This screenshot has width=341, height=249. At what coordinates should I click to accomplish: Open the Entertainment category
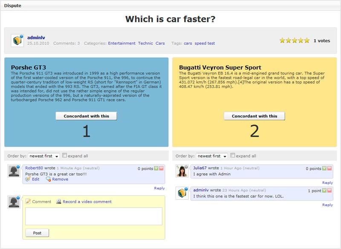click(122, 43)
